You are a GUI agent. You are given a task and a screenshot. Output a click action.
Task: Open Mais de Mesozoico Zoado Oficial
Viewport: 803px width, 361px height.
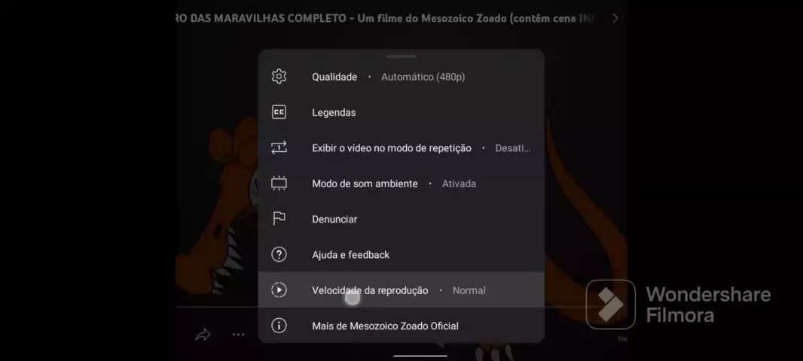click(x=401, y=326)
